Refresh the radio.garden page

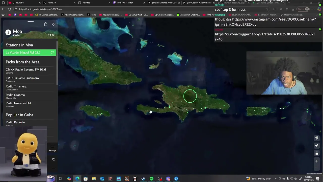(9, 9)
